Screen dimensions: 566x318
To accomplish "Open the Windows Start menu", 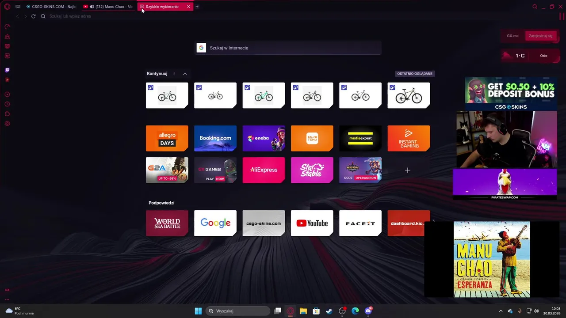I will click(x=198, y=311).
